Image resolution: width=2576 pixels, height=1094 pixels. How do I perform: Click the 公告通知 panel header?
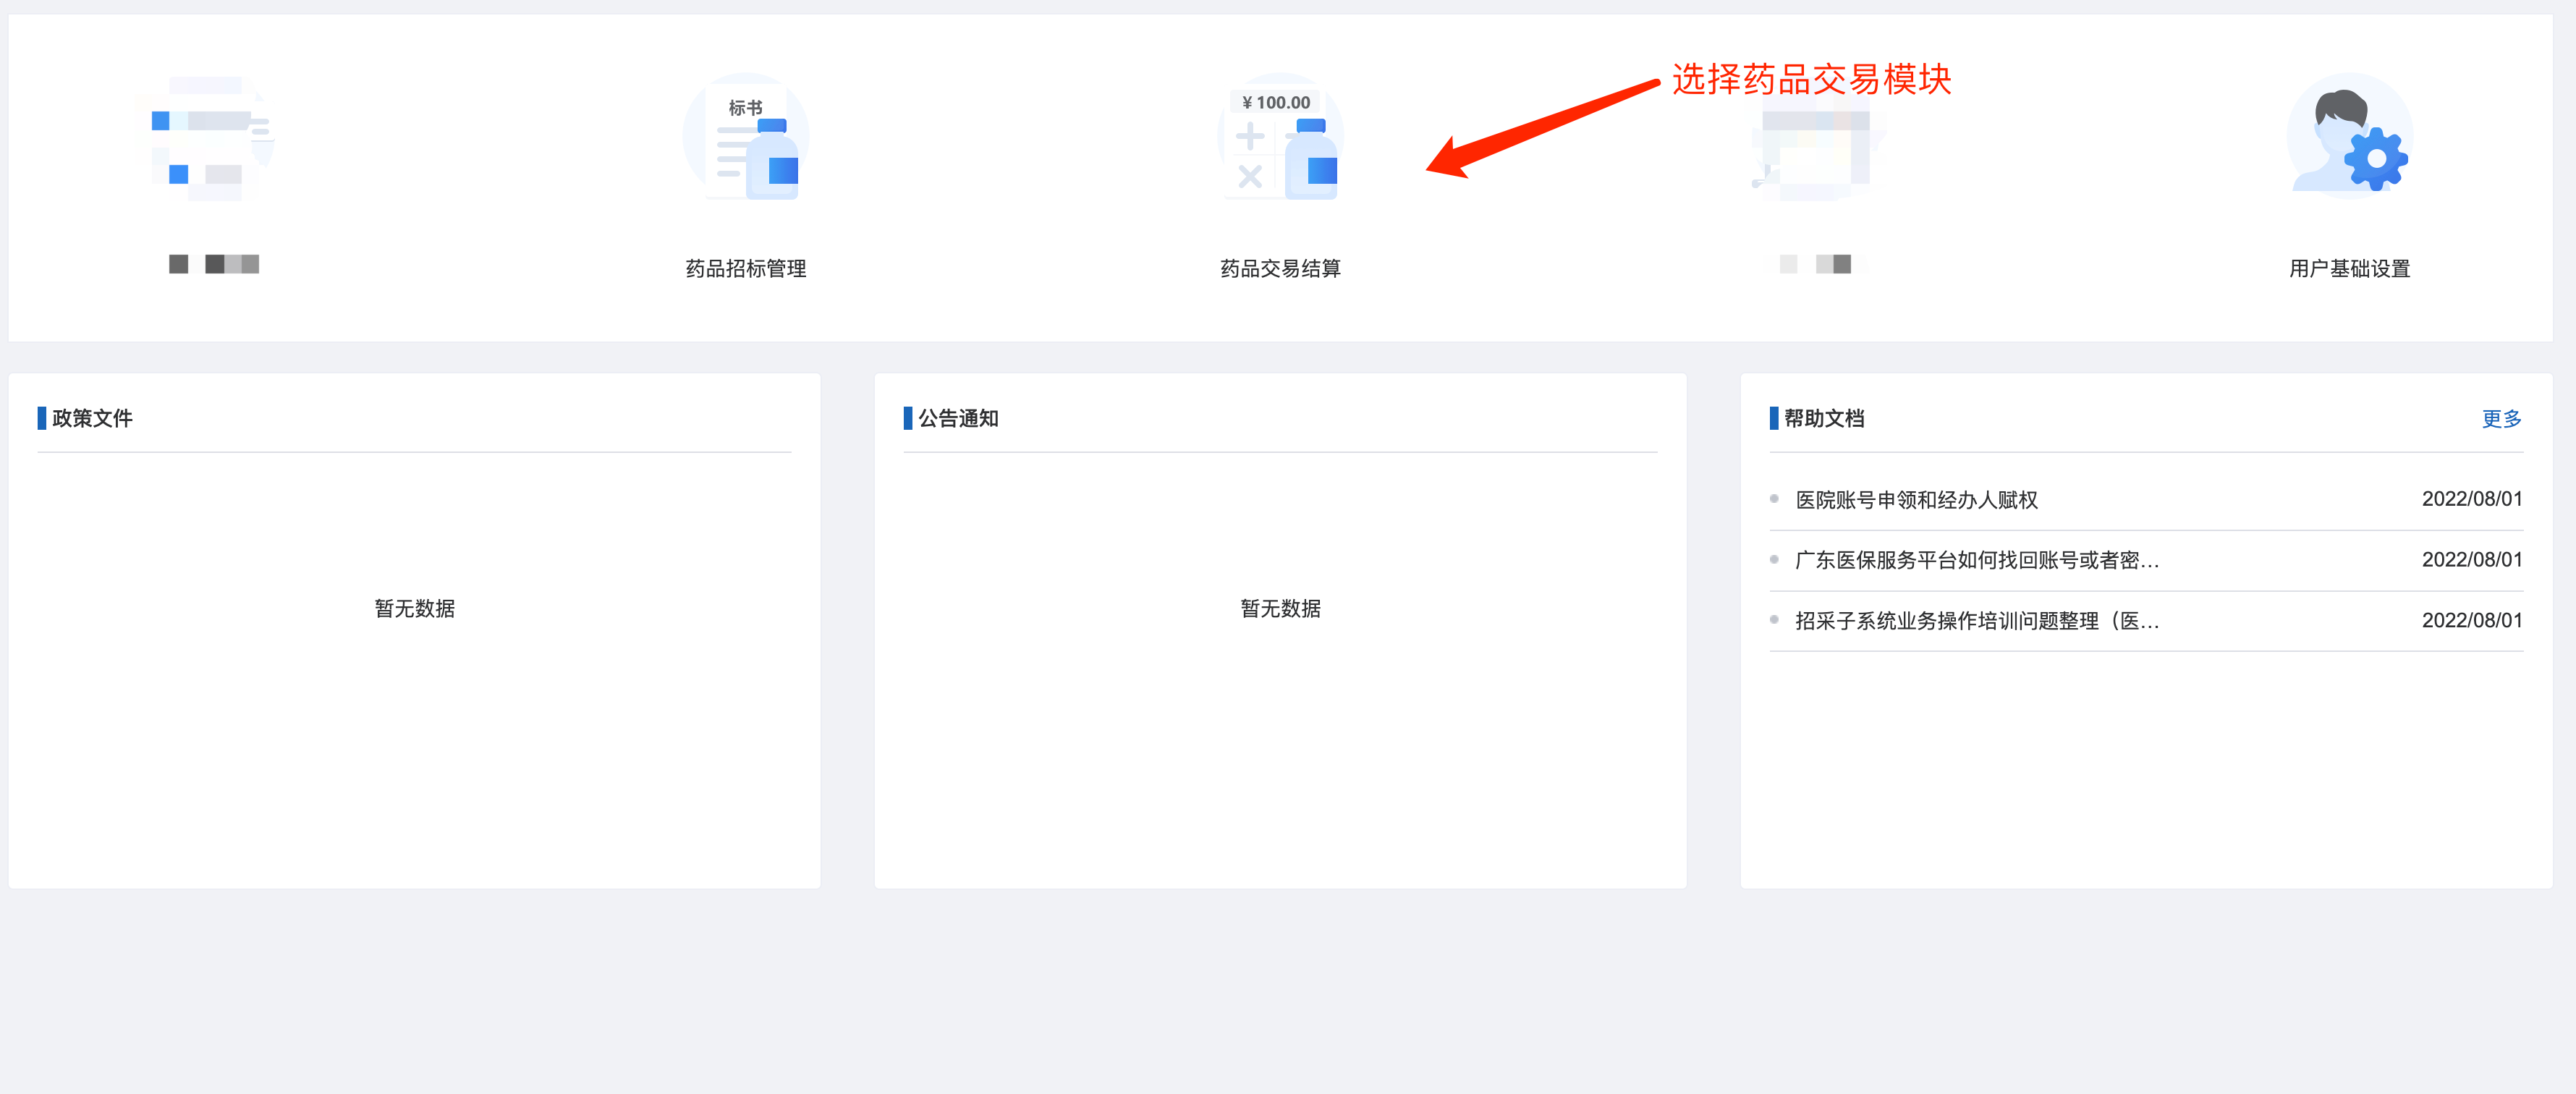958,419
